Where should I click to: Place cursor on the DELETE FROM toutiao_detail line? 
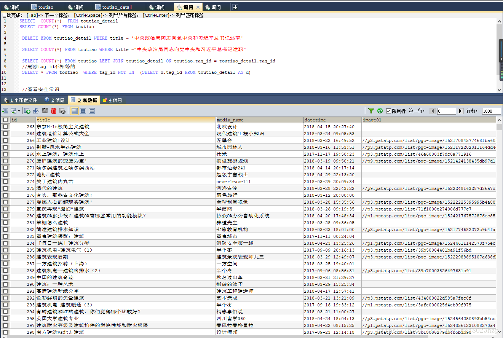[132, 38]
